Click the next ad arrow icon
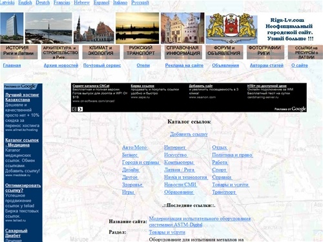The height and width of the screenshot is (242, 323). click(80, 109)
